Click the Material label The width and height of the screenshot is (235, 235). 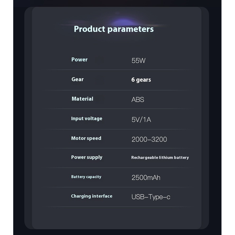pyautogui.click(x=82, y=99)
